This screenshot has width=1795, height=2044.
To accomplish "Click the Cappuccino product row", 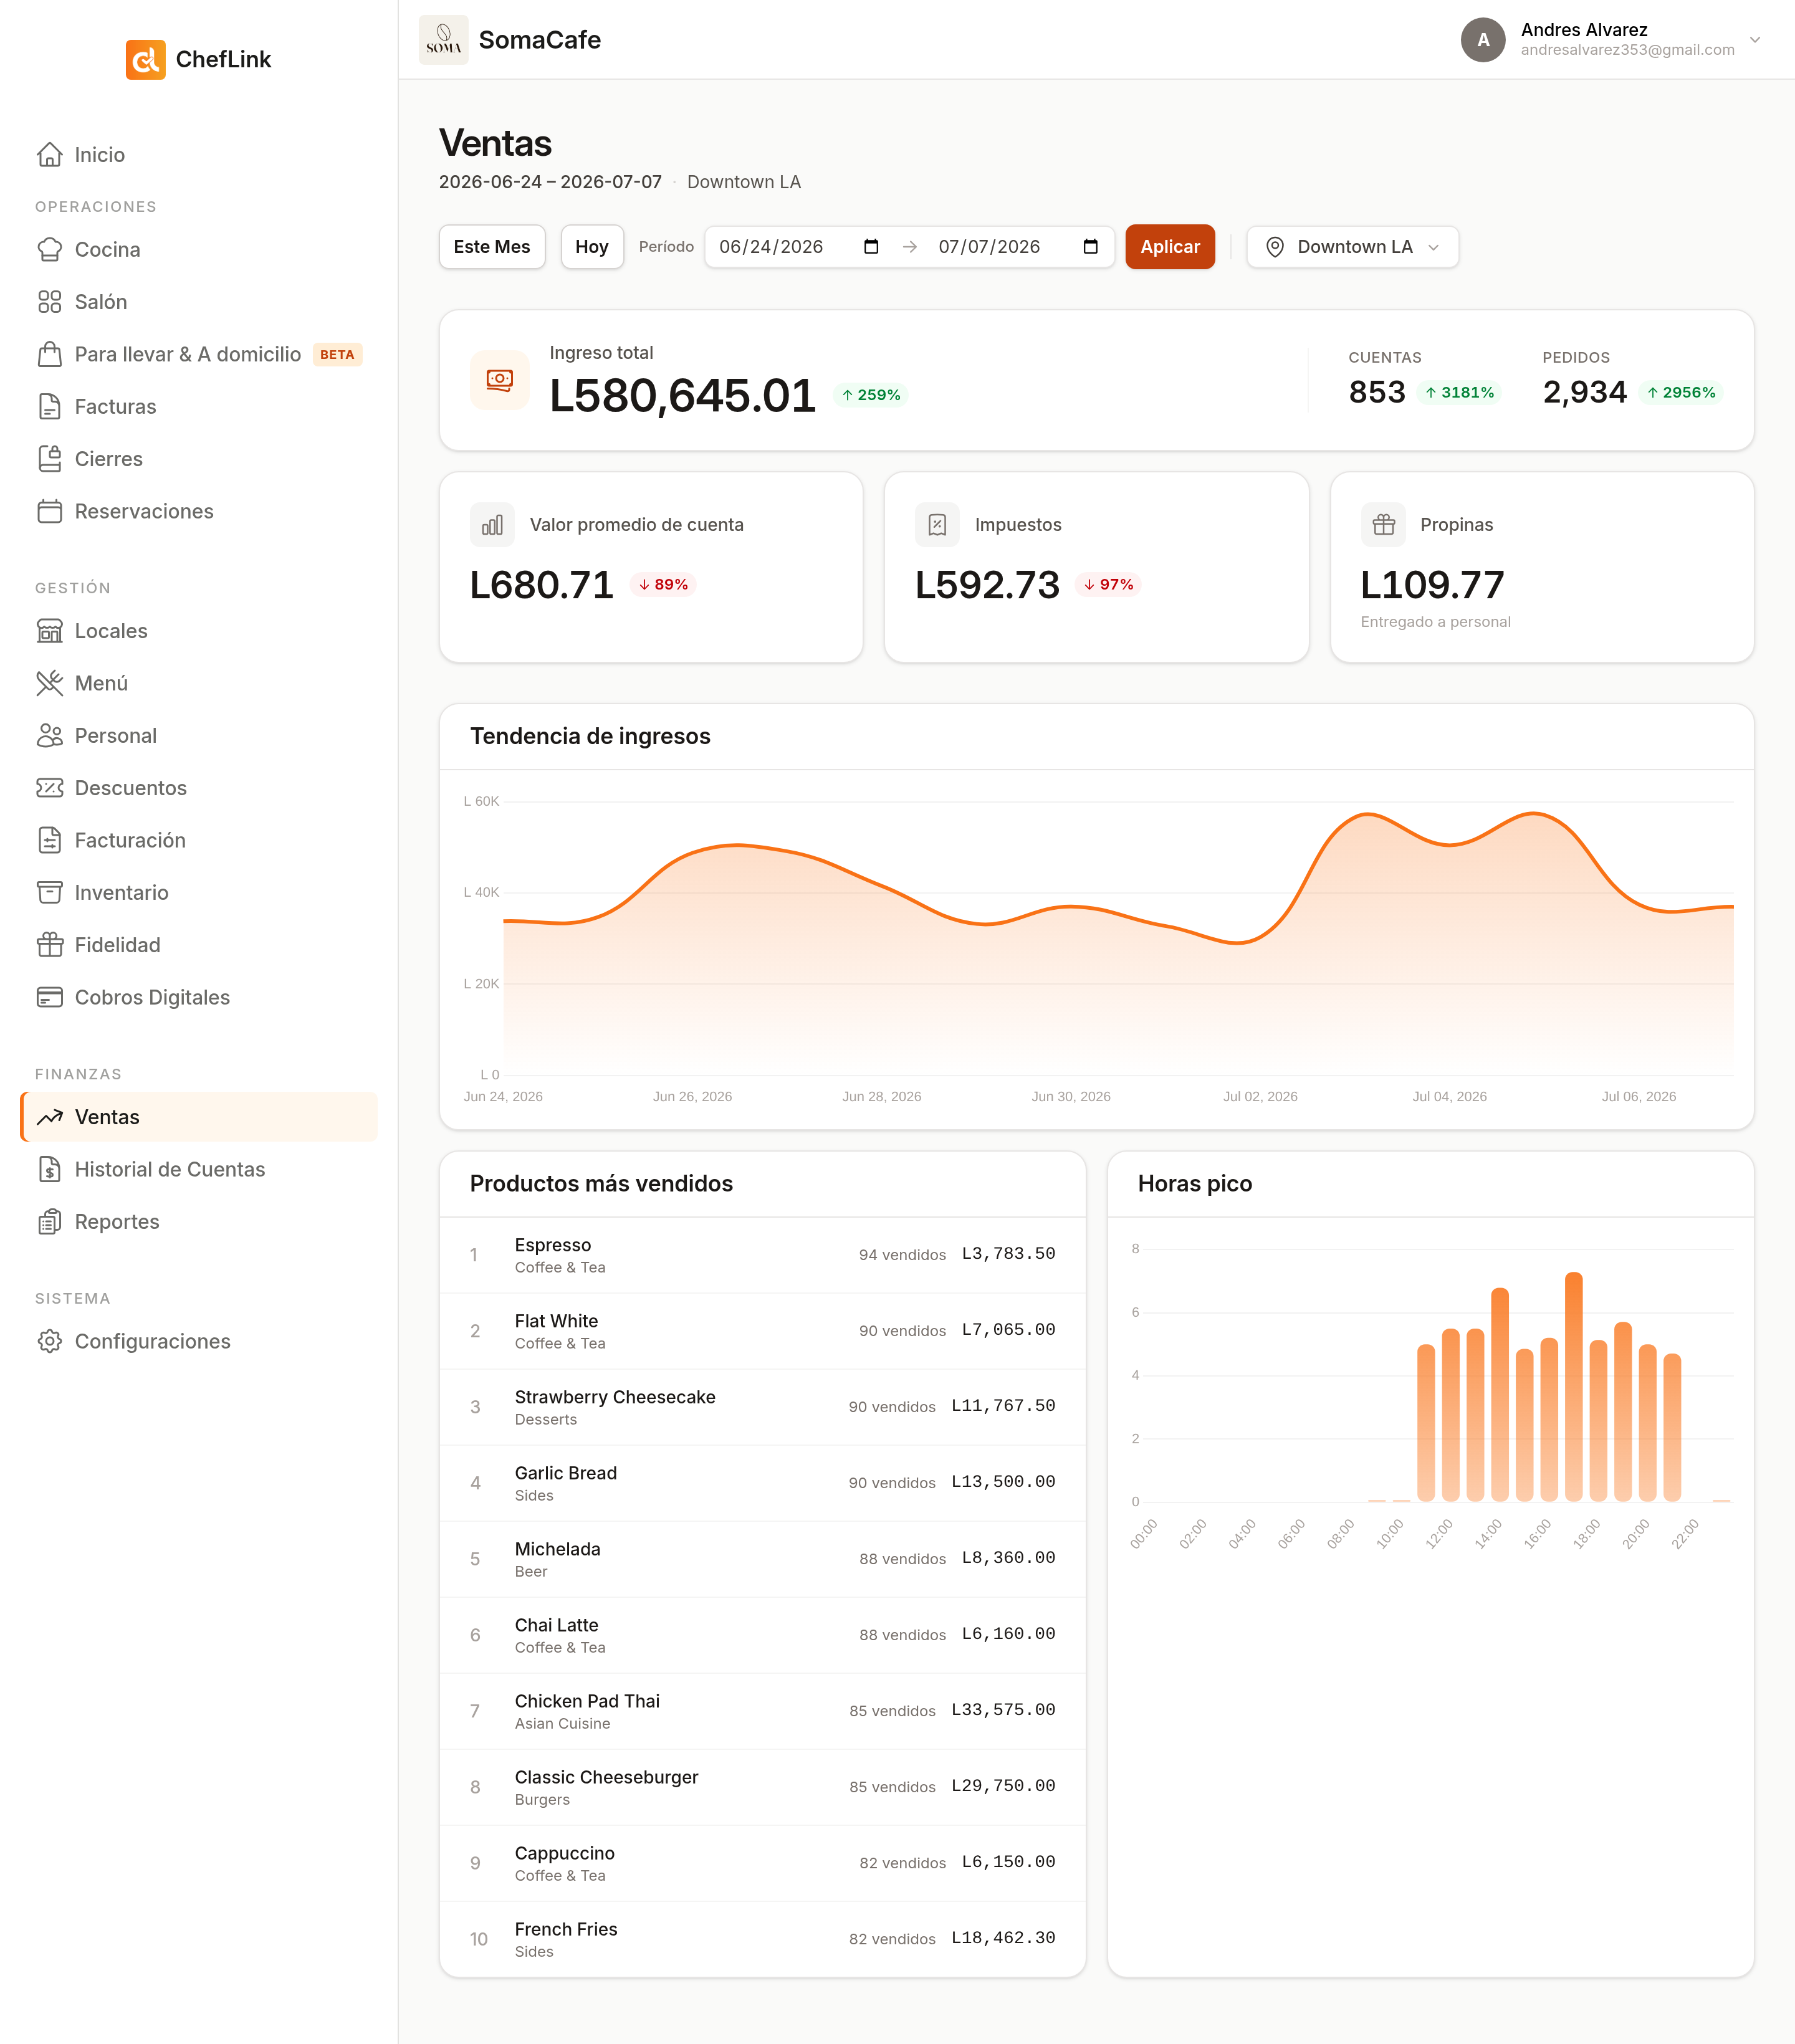I will pyautogui.click(x=763, y=1863).
